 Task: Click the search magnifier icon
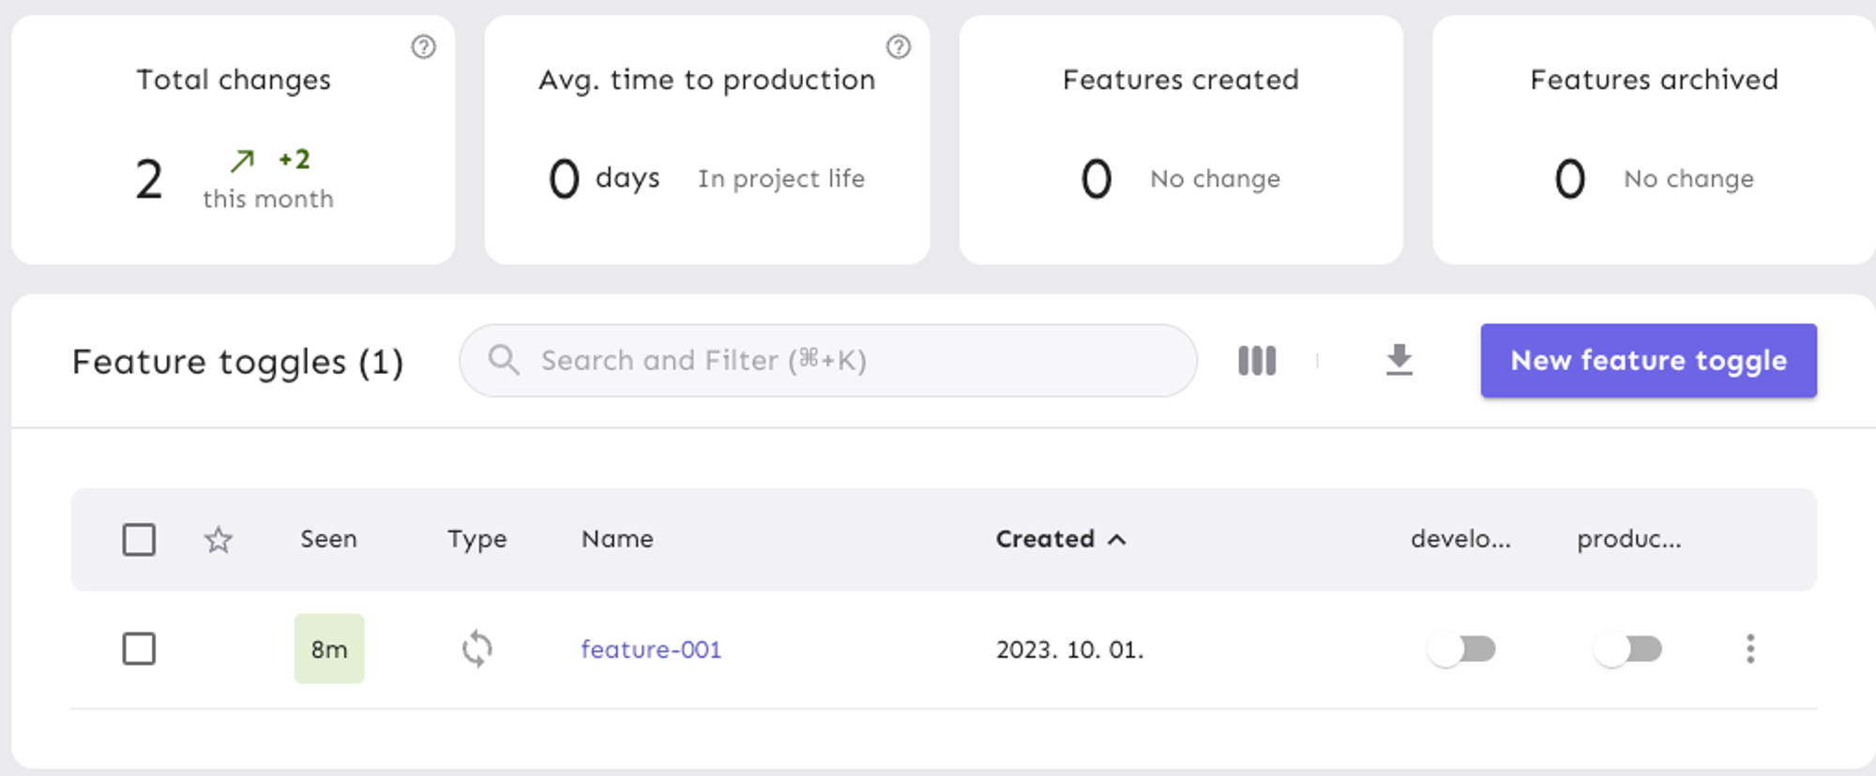pos(504,360)
